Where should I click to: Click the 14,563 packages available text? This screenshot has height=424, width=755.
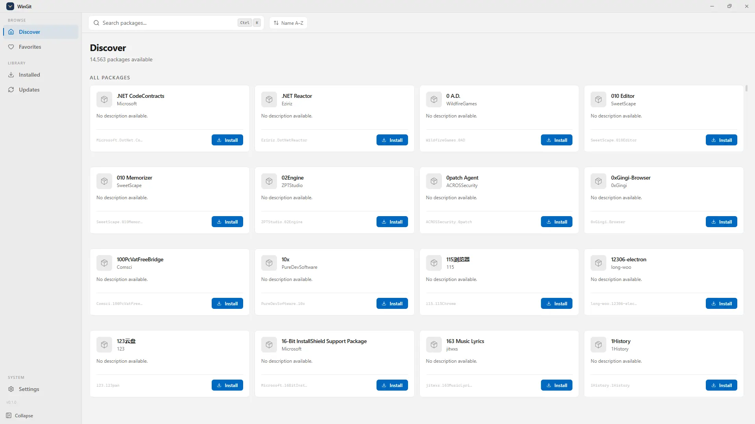pos(121,59)
